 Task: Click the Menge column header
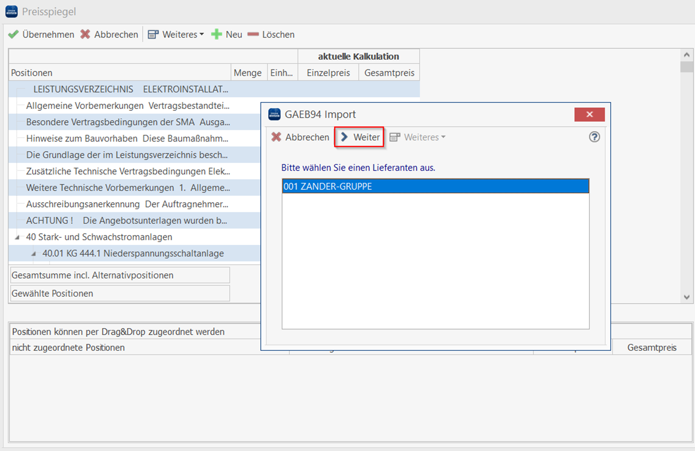point(248,73)
